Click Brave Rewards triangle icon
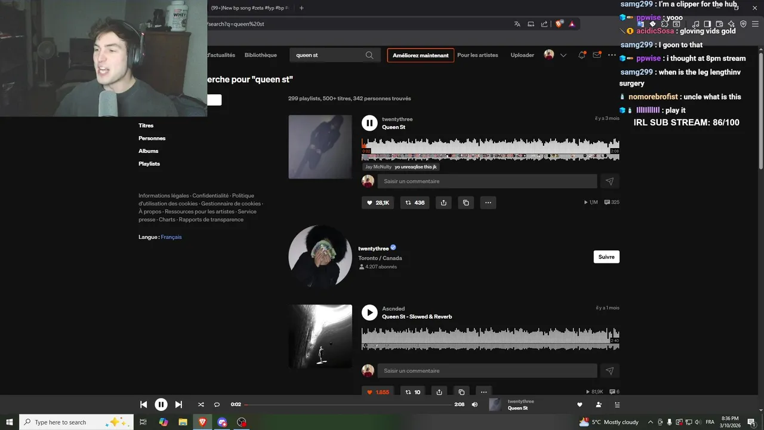 [572, 24]
